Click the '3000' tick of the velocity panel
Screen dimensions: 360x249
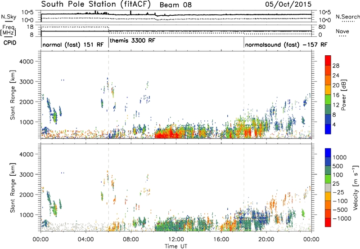pos(27,174)
